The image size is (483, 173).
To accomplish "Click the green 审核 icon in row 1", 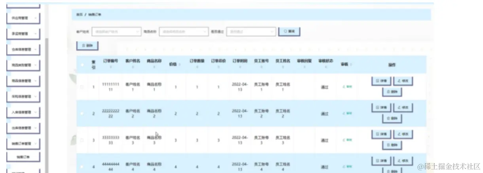I will [347, 87].
